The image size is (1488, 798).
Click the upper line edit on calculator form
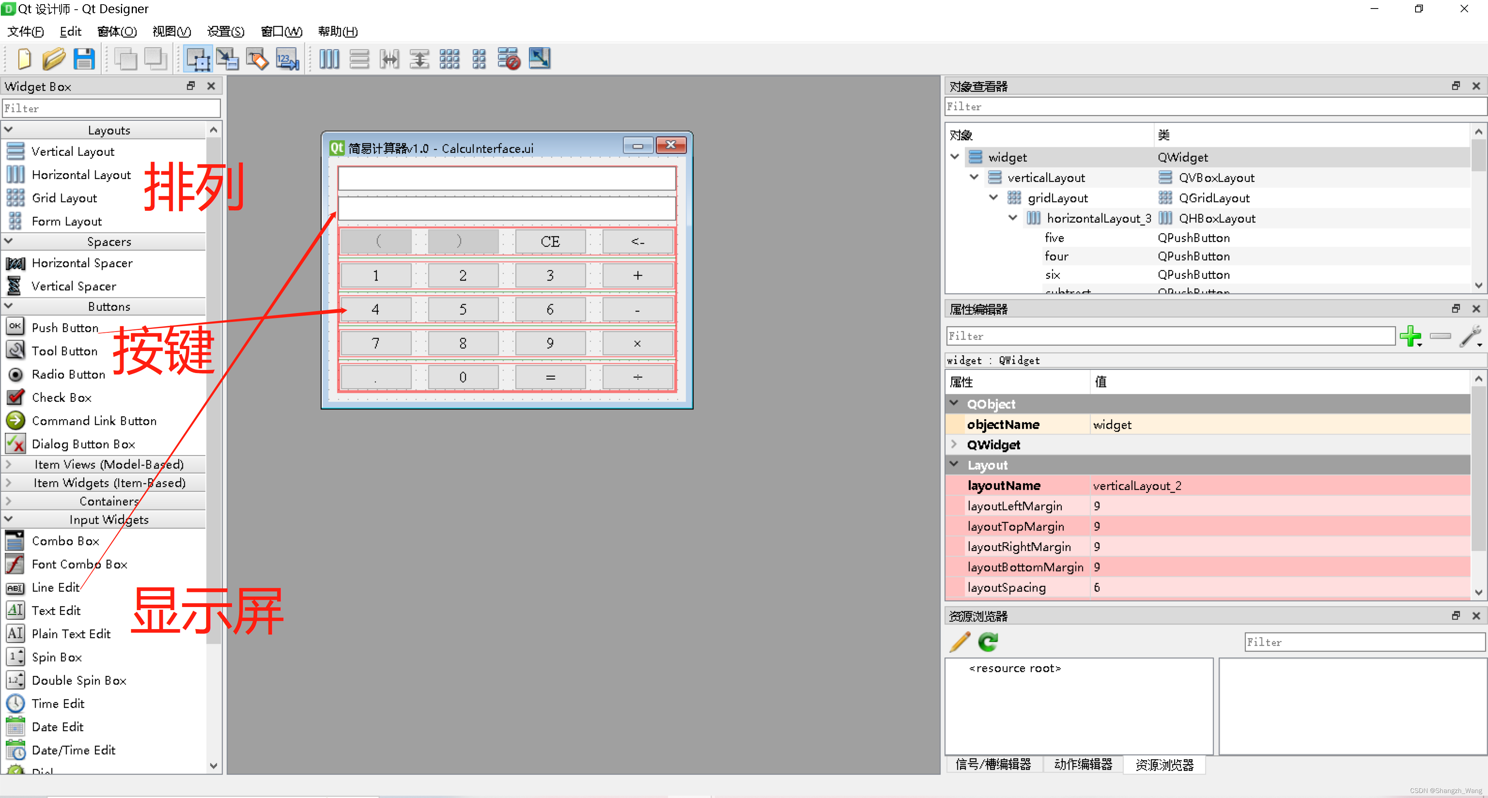tap(506, 179)
